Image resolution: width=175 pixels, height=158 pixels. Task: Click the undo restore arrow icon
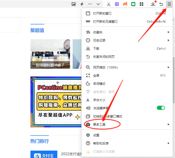tap(161, 4)
